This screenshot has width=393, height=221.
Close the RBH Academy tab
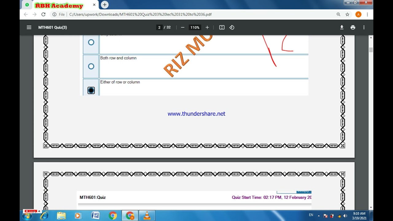click(x=94, y=5)
